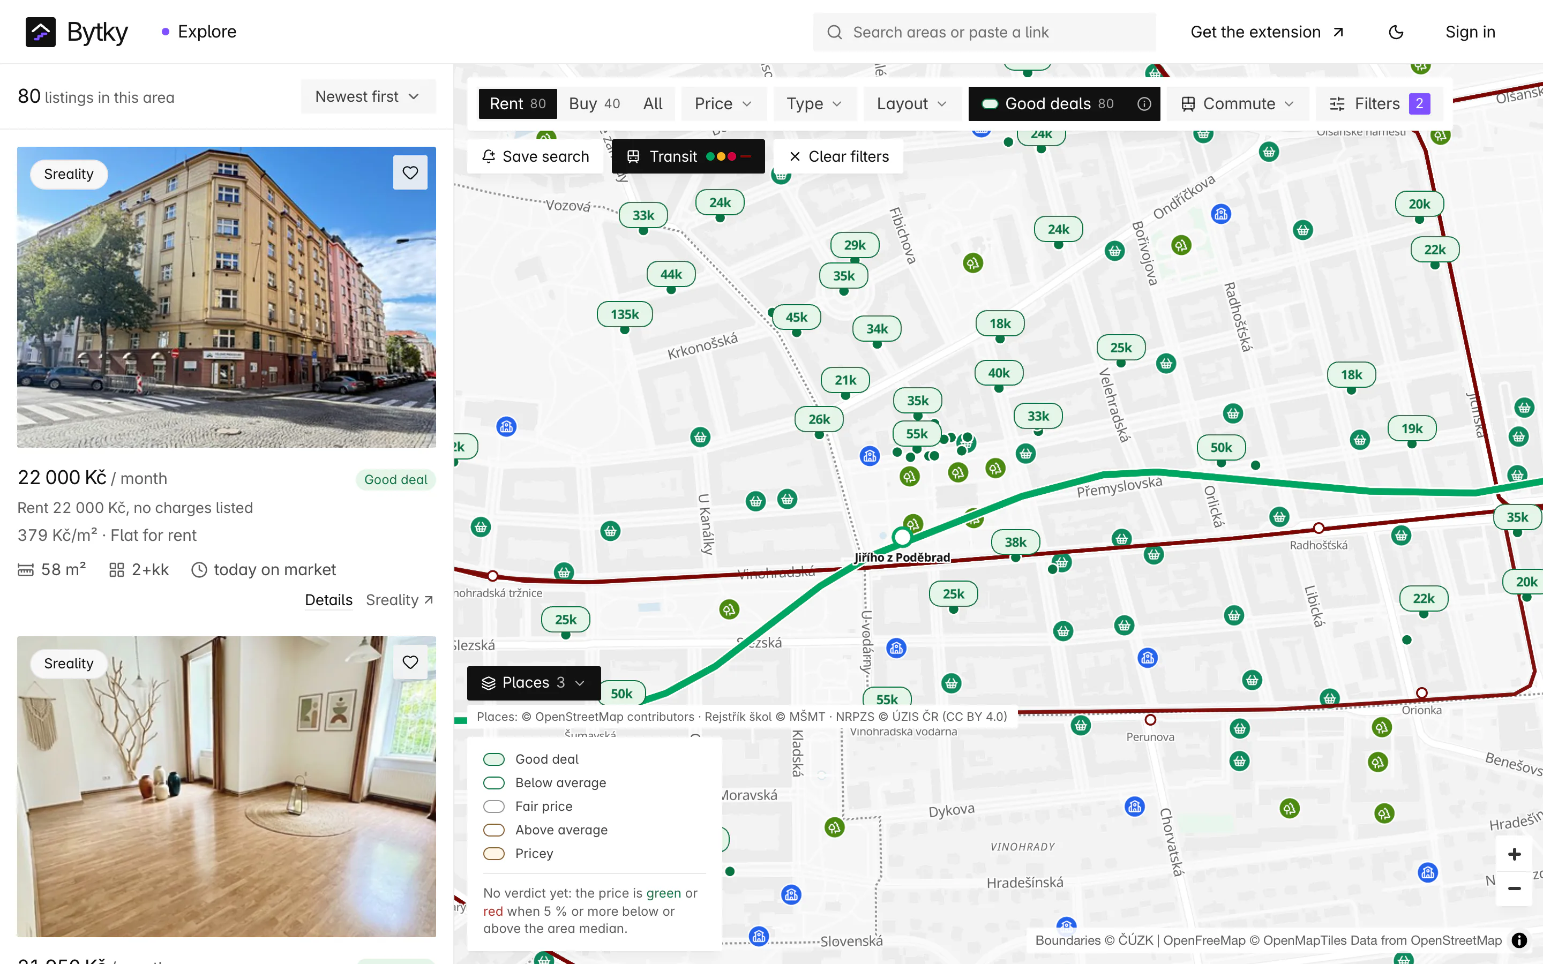The height and width of the screenshot is (964, 1543).
Task: Select the 34k price marker
Action: coord(877,329)
